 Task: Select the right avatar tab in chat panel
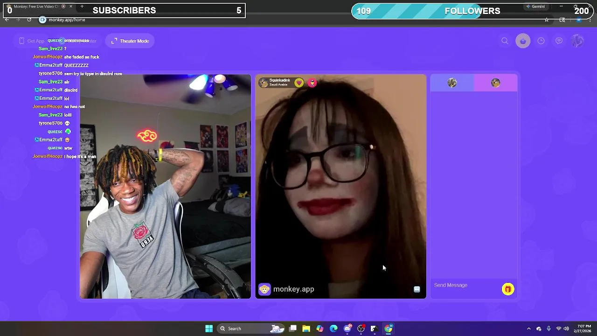[x=495, y=83]
